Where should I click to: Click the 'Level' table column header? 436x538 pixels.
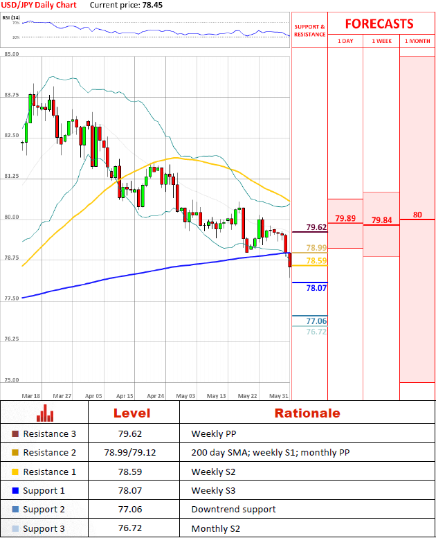(132, 413)
